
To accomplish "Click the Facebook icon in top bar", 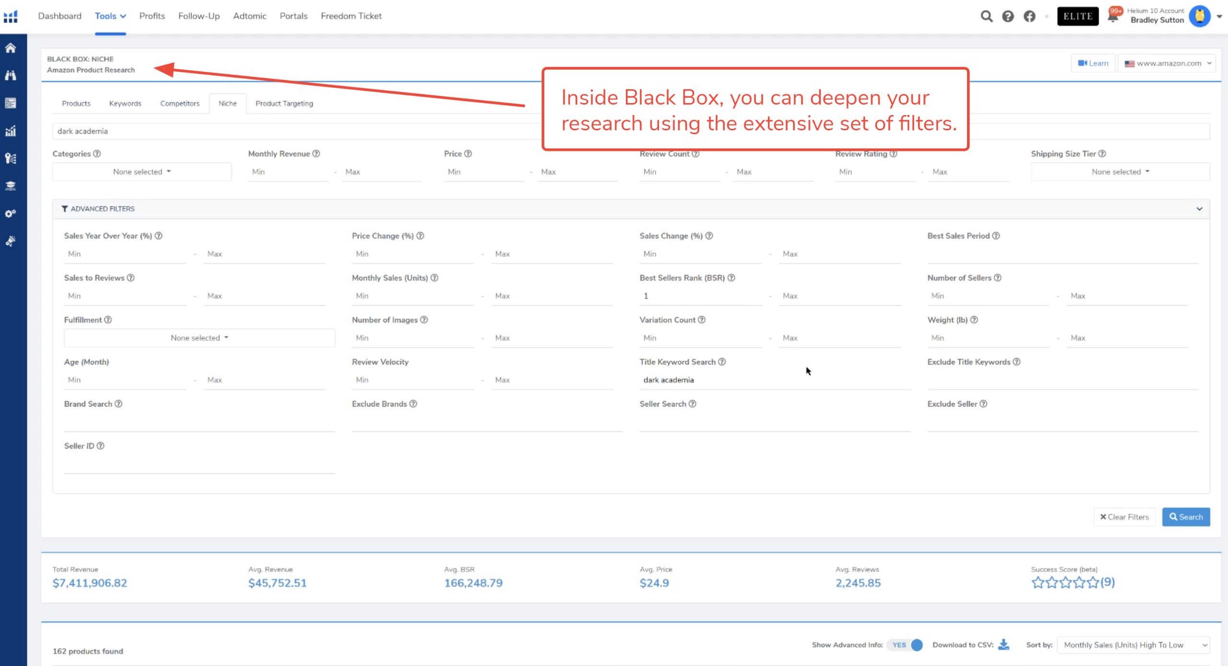I will [x=1029, y=16].
